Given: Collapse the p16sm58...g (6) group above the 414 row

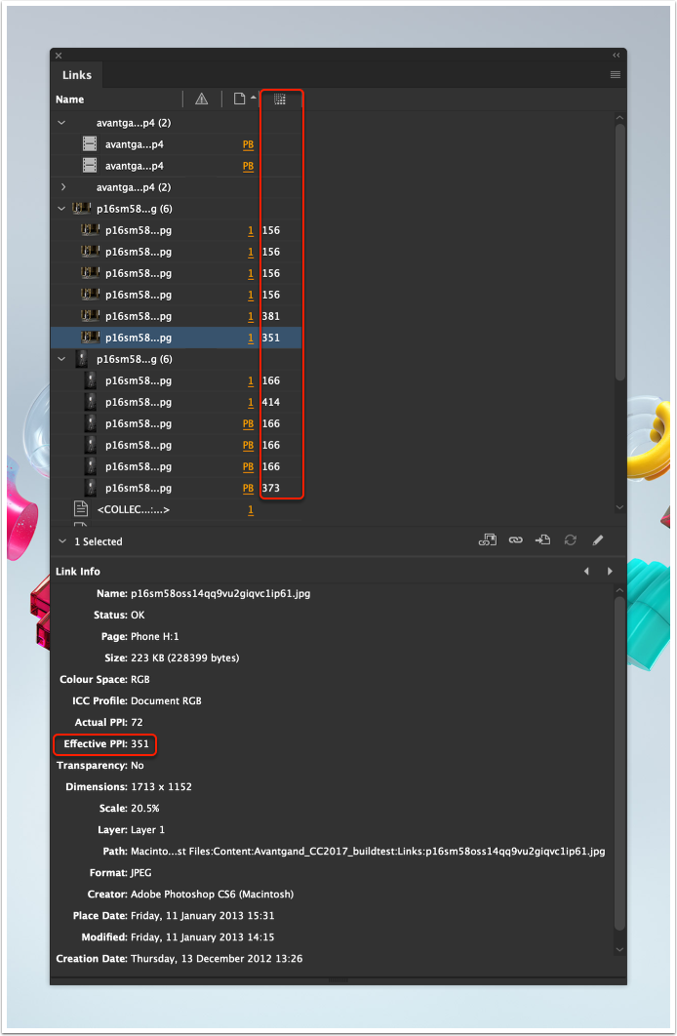Looking at the screenshot, I should (61, 359).
